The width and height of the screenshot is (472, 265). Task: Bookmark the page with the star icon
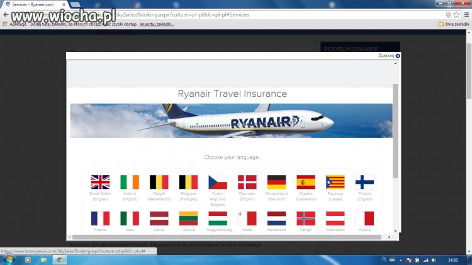click(x=456, y=14)
